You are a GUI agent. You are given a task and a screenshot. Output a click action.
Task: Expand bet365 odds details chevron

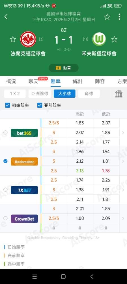click(123, 133)
